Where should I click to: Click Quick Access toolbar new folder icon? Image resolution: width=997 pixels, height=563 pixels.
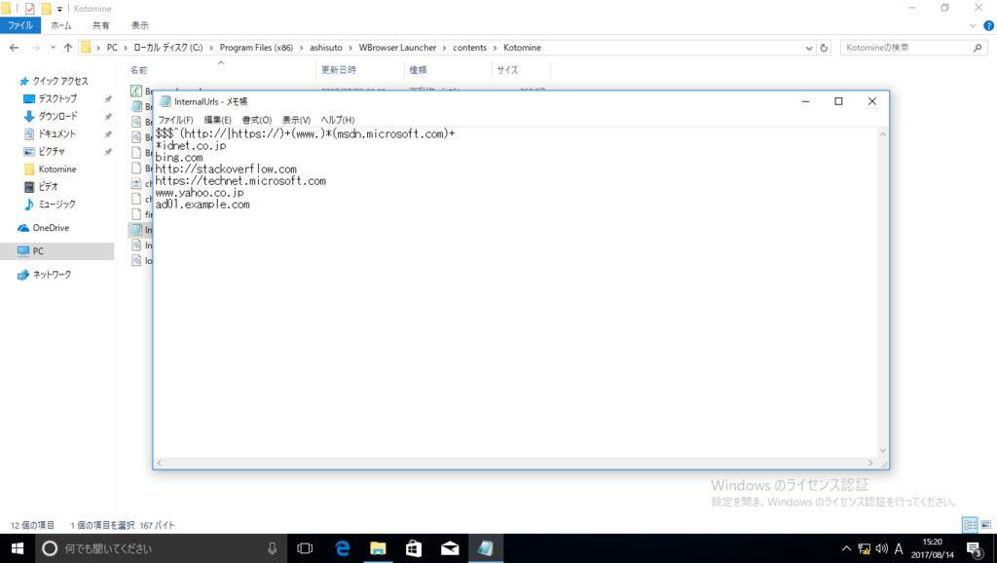(x=46, y=8)
